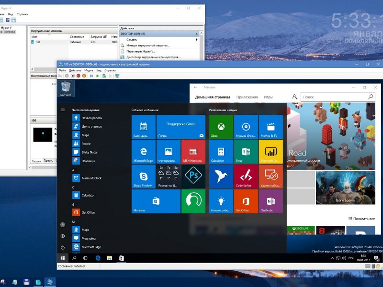Click Импорт виртуальной машины action
This screenshot has width=383, height=287.
click(x=148, y=45)
